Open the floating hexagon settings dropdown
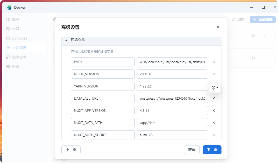Screen dimensions: 278x163 coord(215,88)
